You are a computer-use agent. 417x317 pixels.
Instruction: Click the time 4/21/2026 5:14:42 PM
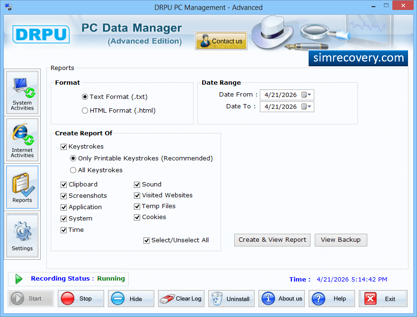(x=352, y=280)
